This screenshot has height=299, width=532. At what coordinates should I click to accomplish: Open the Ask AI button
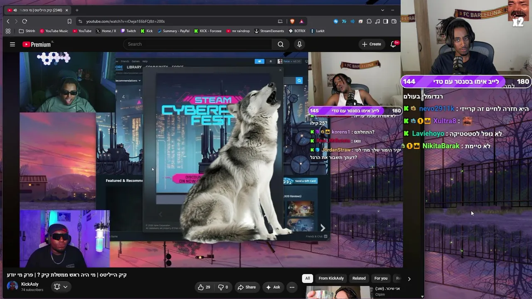(x=273, y=287)
